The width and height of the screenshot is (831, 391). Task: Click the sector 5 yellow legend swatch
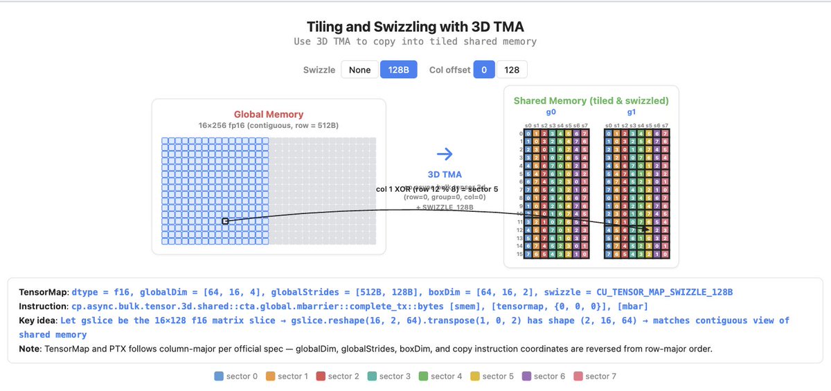coord(475,376)
